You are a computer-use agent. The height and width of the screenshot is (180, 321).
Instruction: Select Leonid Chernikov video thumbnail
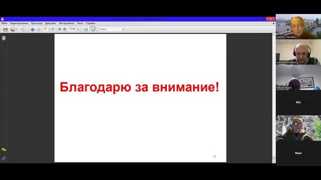(x=298, y=26)
